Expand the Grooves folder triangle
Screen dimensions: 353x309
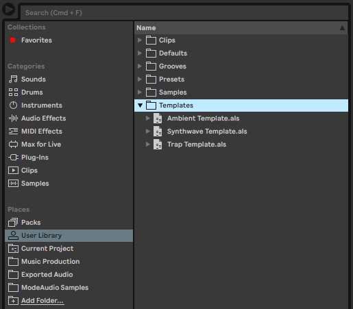[140, 66]
